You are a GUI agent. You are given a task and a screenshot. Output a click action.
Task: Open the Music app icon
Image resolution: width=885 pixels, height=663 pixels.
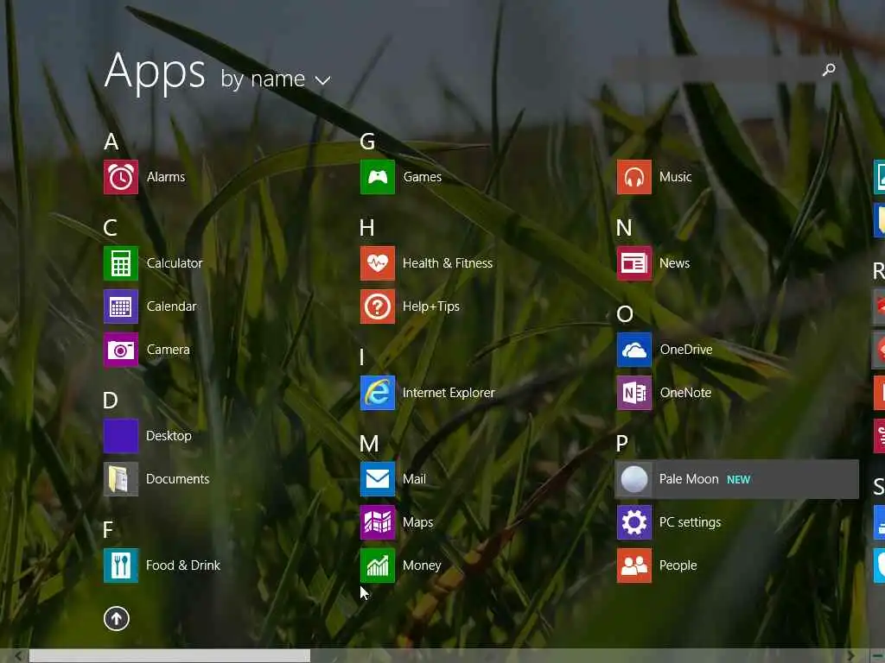click(x=634, y=177)
